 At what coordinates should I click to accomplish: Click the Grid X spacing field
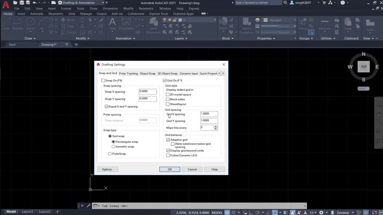[209, 114]
